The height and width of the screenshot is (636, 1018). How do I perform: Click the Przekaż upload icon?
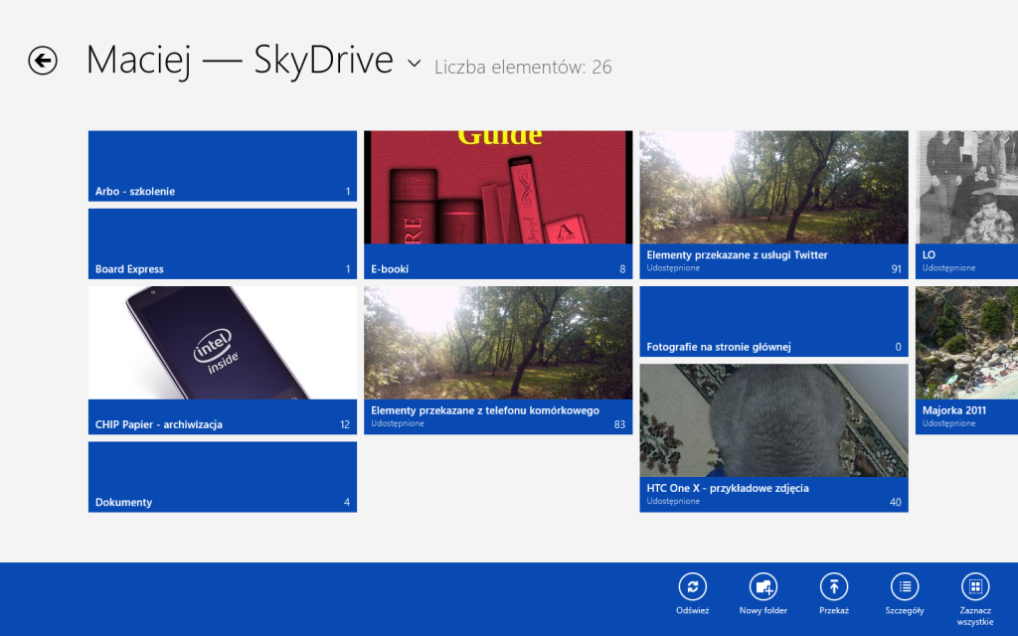pos(834,586)
